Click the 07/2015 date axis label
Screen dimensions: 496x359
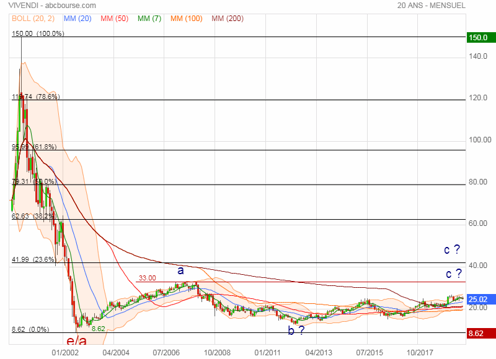[x=370, y=352]
